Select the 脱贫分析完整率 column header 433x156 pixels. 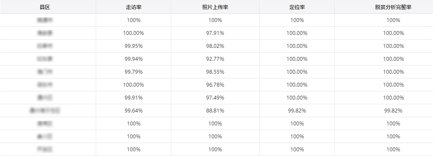[393, 7]
